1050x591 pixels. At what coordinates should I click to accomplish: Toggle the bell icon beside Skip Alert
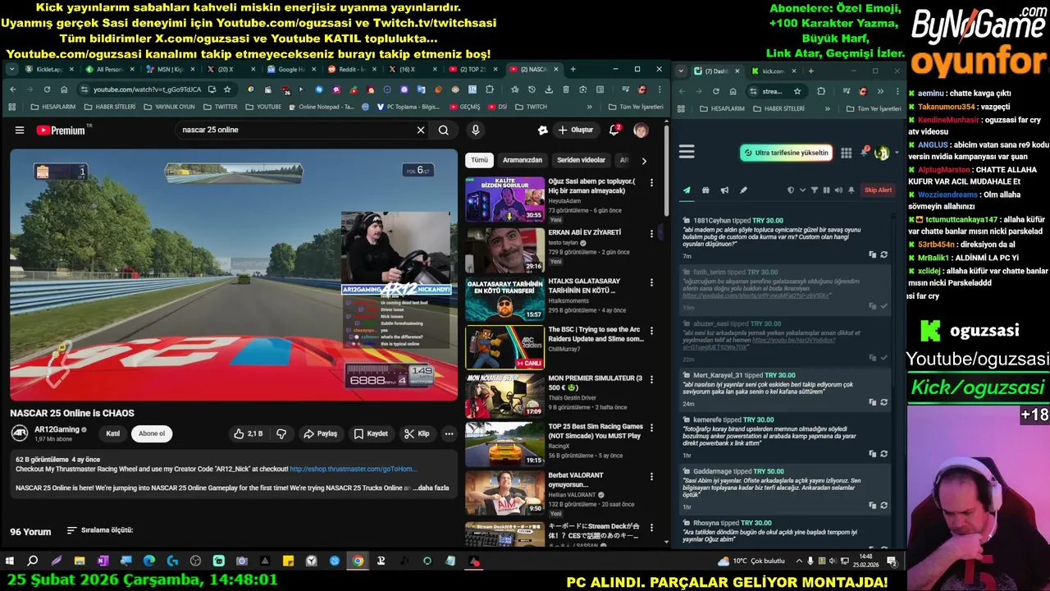click(x=851, y=190)
